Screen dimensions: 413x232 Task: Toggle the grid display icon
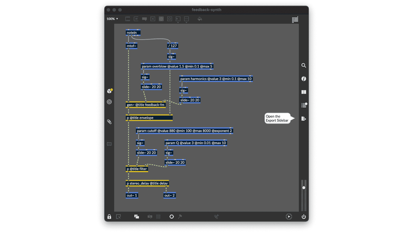(159, 217)
